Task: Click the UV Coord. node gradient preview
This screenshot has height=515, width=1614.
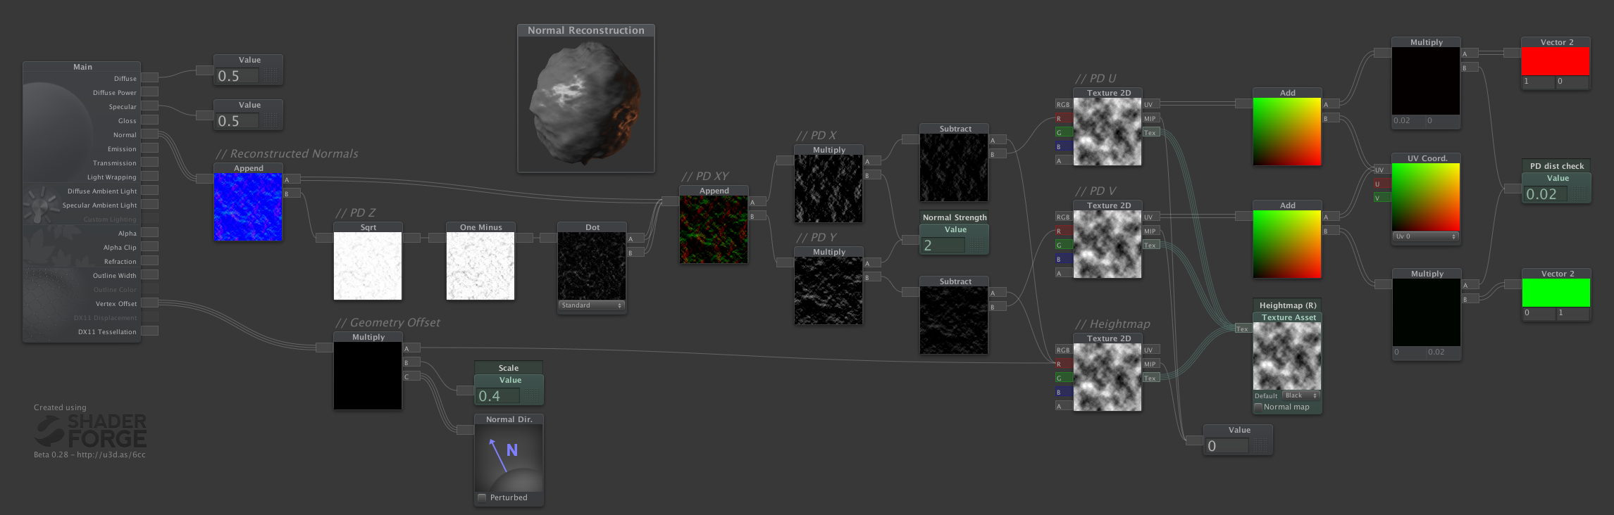Action: pyautogui.click(x=1425, y=197)
